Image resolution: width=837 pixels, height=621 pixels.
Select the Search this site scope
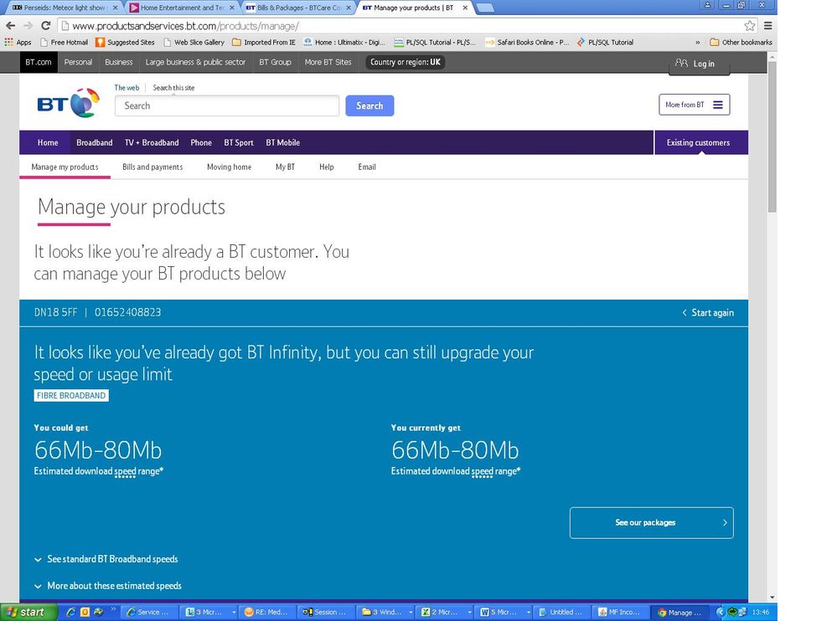[173, 87]
